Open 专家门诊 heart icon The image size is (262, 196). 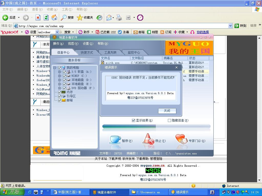click(x=181, y=139)
